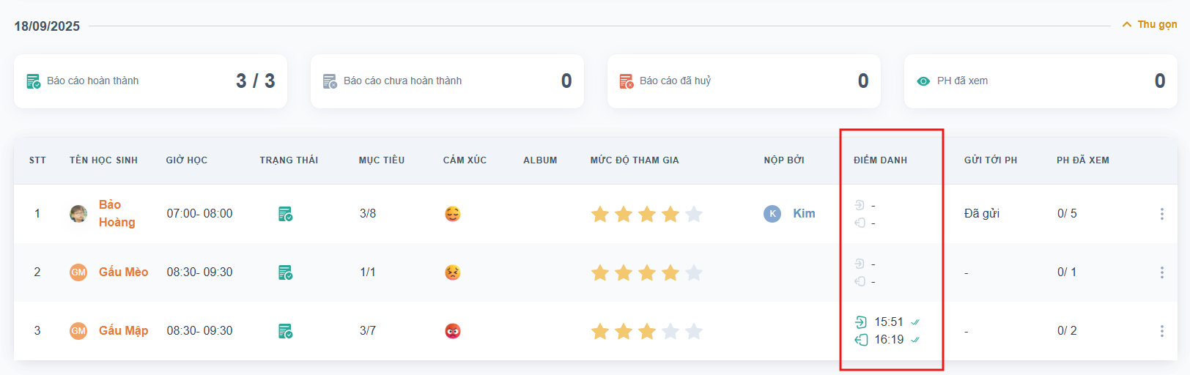Open the Báo cáo hoàn thành summary card
Screen dimensions: 1190x375
(150, 81)
